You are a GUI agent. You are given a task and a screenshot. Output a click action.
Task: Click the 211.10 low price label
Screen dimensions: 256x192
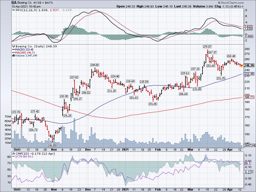point(112,91)
